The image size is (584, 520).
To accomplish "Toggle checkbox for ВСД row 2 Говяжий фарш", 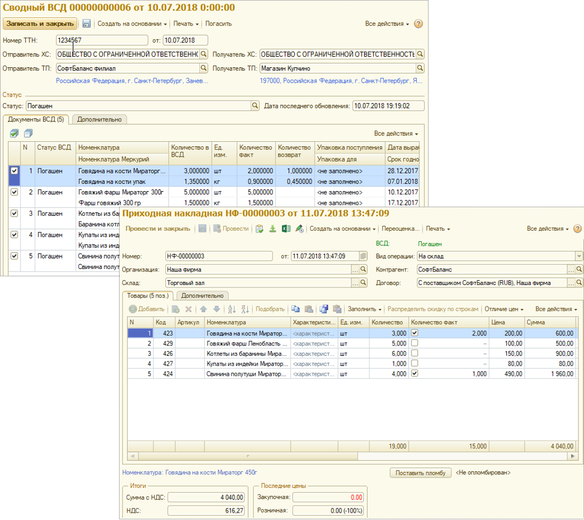I will pos(14,192).
